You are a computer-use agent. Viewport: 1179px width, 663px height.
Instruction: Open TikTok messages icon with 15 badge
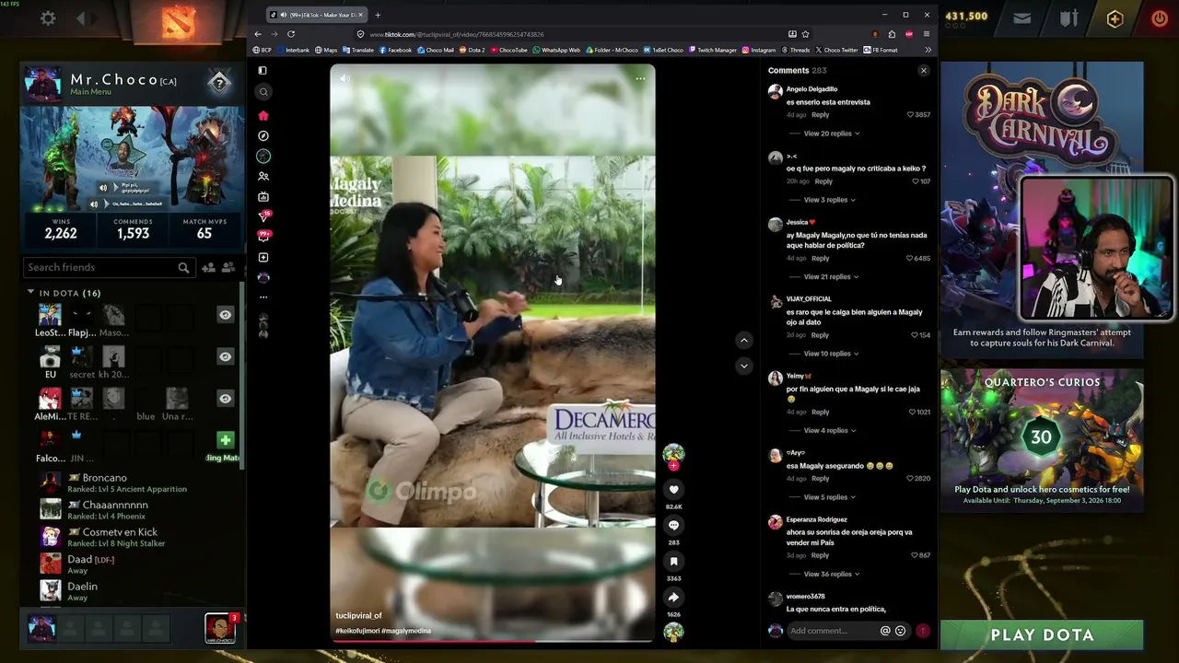264,216
